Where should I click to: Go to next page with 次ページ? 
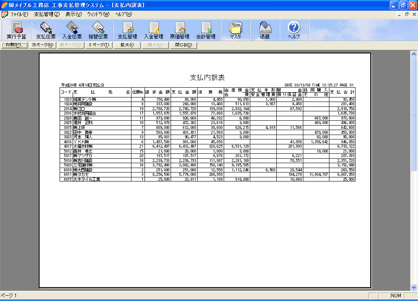coord(43,45)
